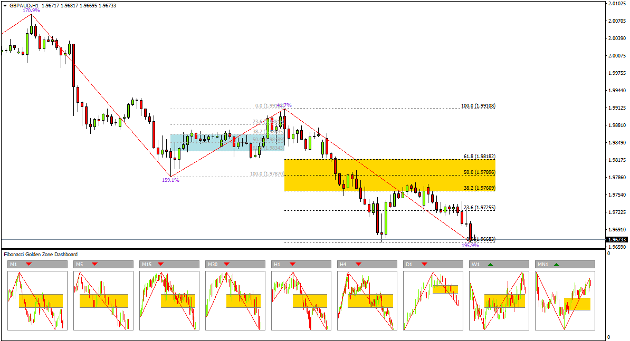Open the H1 mini chart in the dashboard

(x=301, y=300)
